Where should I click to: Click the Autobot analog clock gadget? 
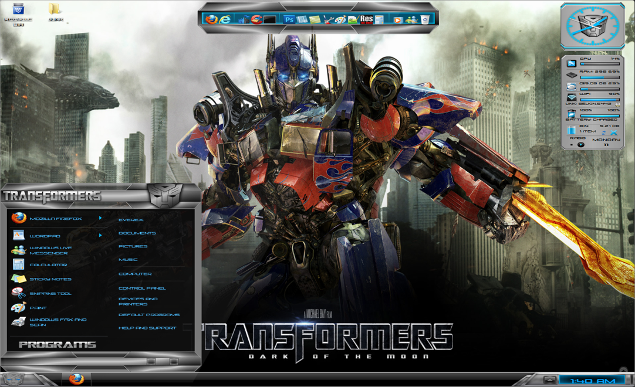coord(592,26)
